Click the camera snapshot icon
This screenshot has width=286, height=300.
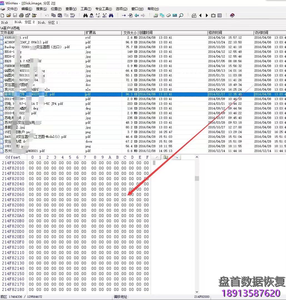[213, 16]
